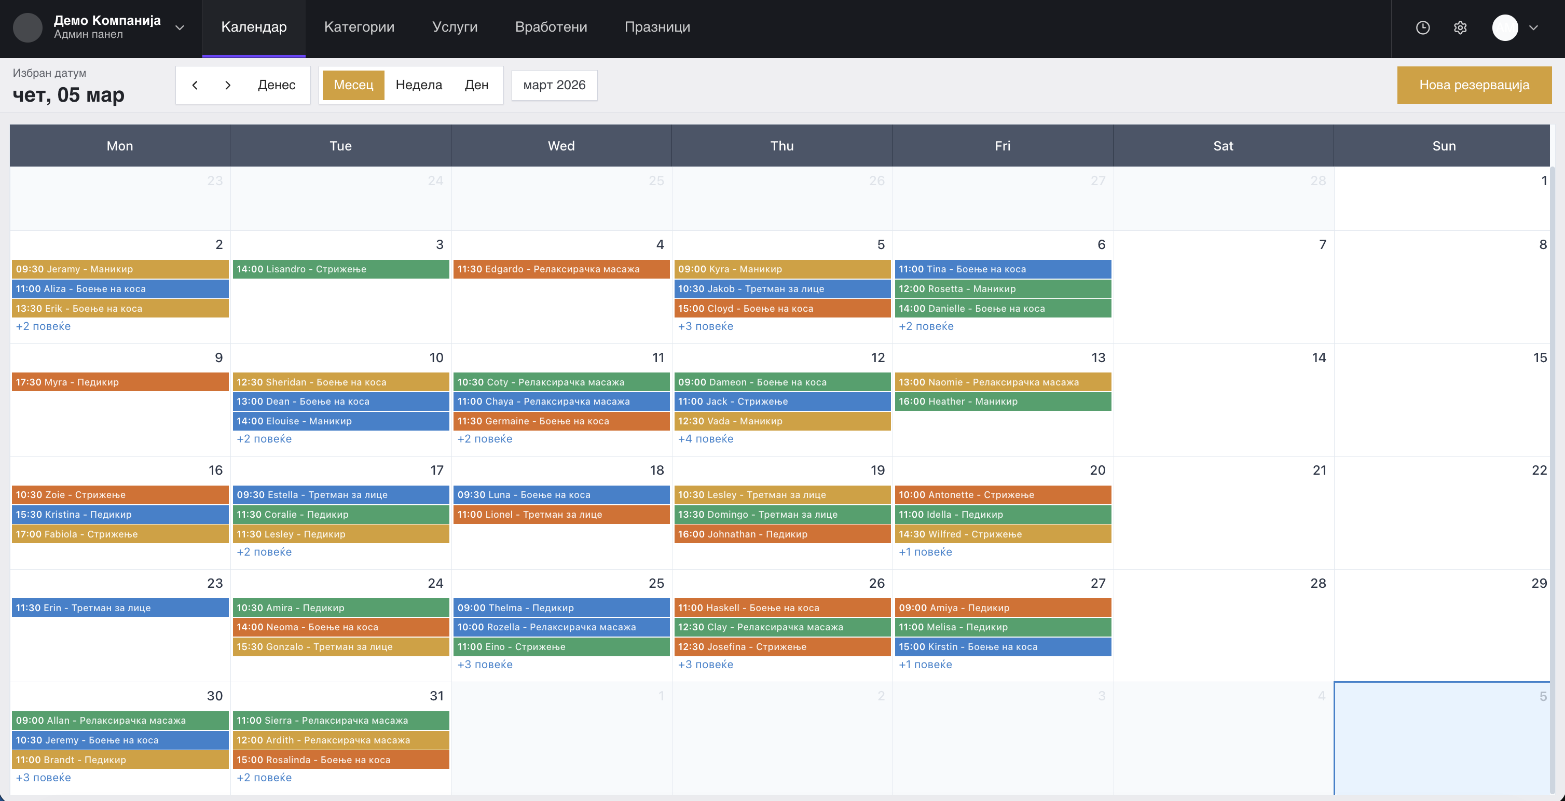Click the Демо Компанија avatar circle

point(28,28)
